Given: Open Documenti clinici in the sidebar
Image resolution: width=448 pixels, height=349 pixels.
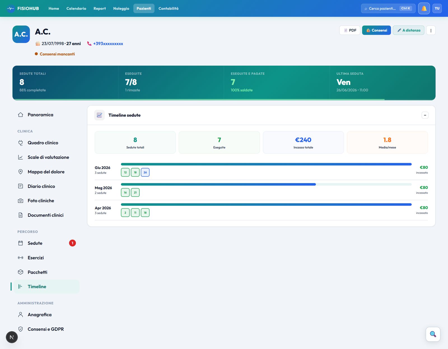Looking at the screenshot, I should click(x=46, y=215).
